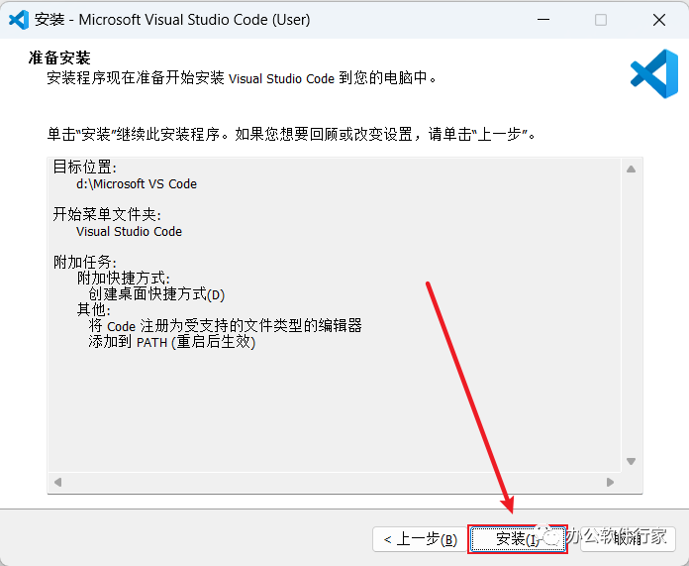
Task: Go back with the 上一步(B) button
Action: point(420,539)
